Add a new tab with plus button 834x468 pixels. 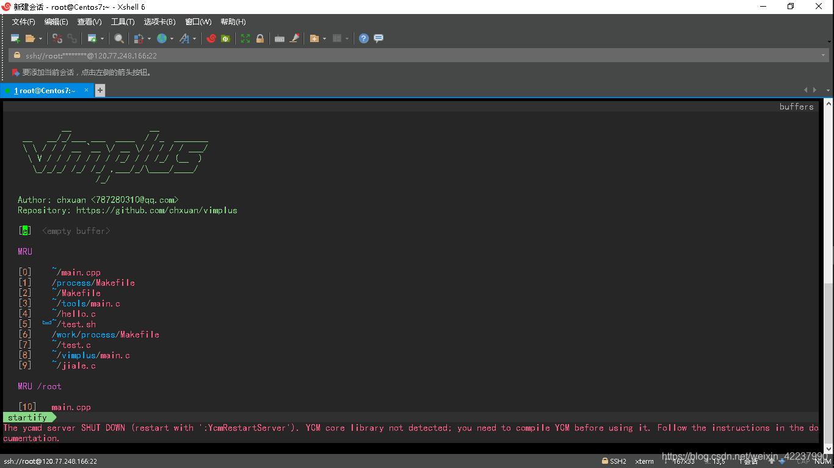point(100,91)
